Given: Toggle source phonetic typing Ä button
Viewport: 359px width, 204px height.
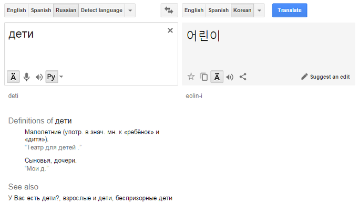Looking at the screenshot, I should pyautogui.click(x=14, y=77).
